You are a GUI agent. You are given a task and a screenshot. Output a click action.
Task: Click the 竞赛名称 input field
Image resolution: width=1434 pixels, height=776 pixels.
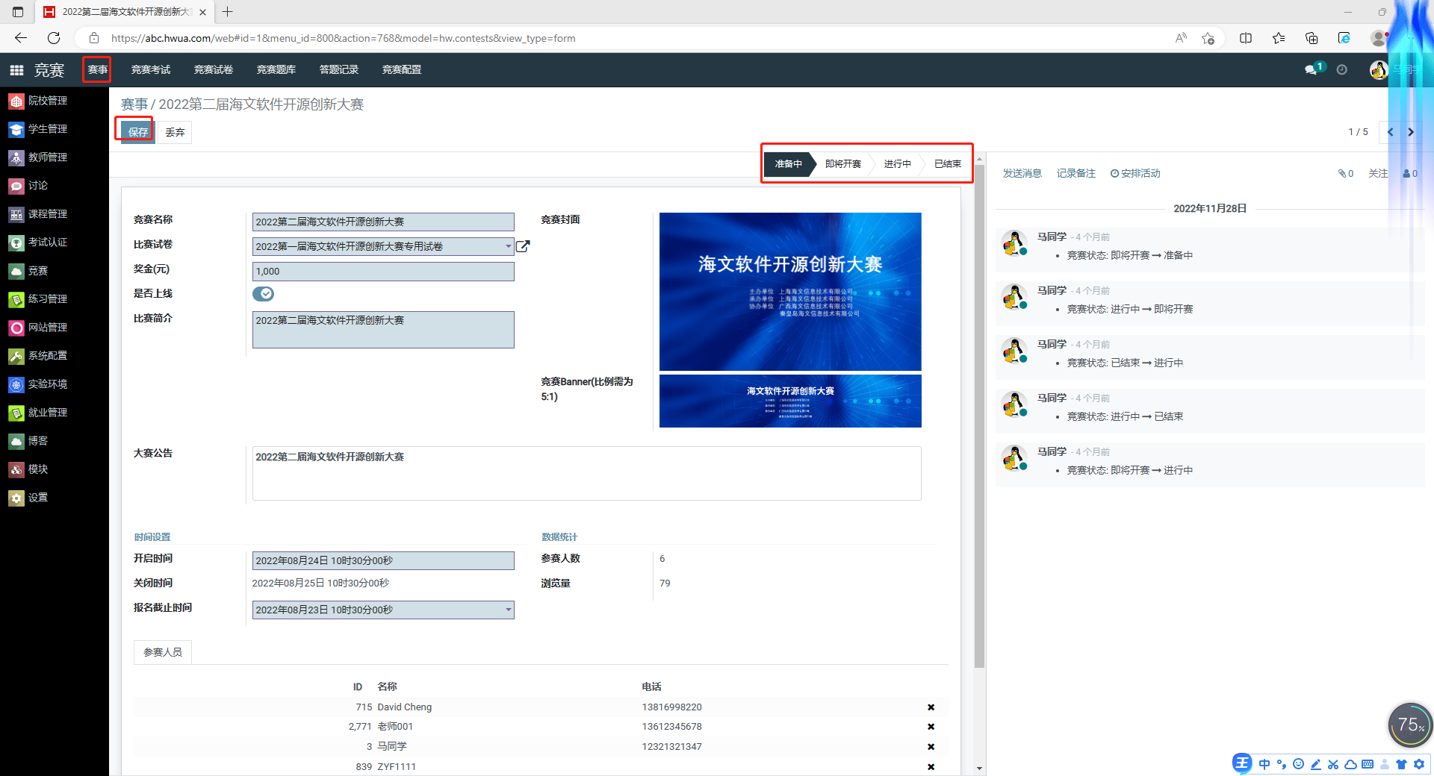click(x=383, y=222)
